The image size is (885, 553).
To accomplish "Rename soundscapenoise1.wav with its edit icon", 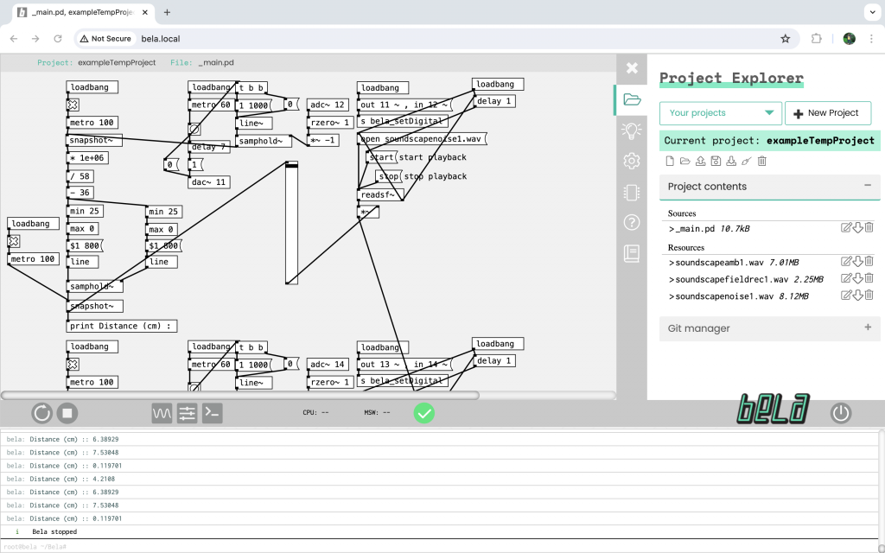I will point(846,296).
